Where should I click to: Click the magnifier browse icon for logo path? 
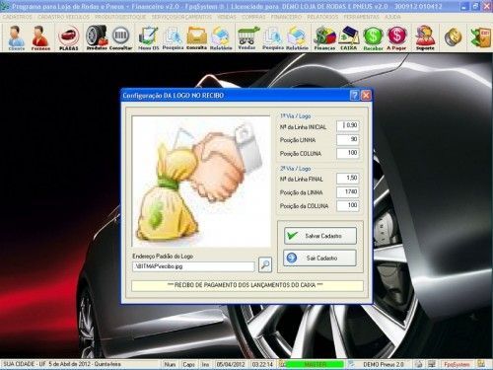tap(265, 264)
